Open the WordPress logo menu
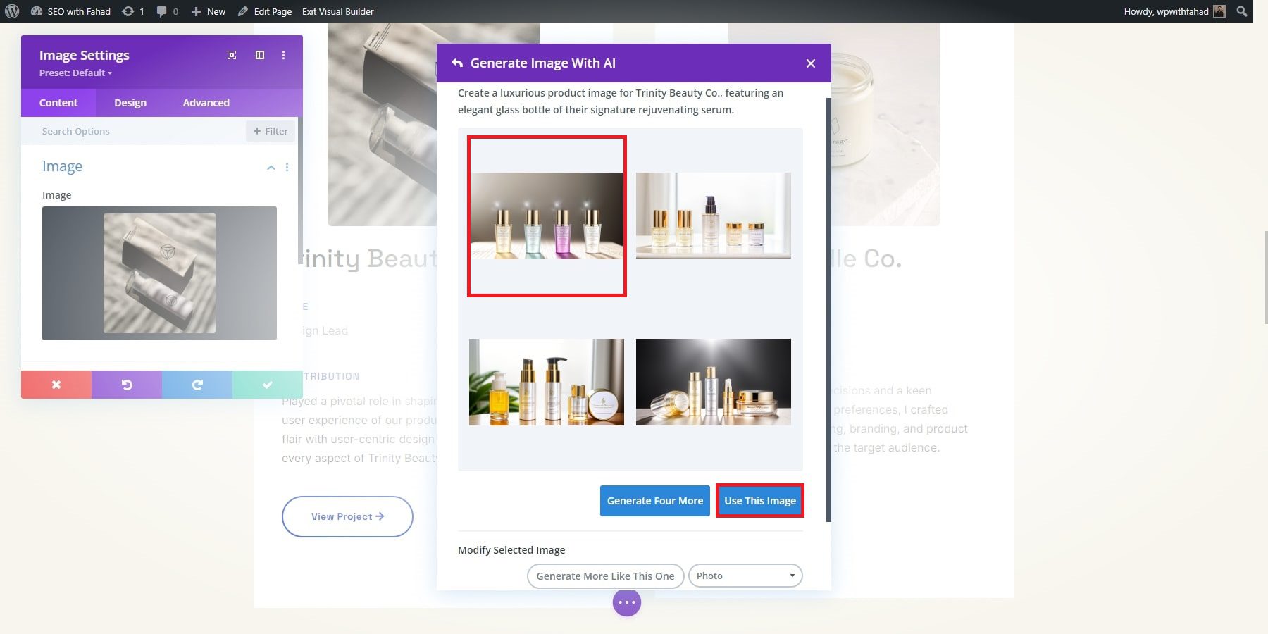 pos(12,11)
